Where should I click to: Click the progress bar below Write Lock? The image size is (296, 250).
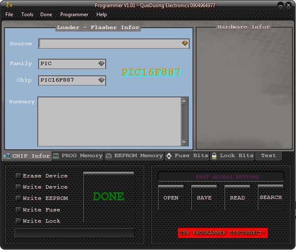point(74,233)
